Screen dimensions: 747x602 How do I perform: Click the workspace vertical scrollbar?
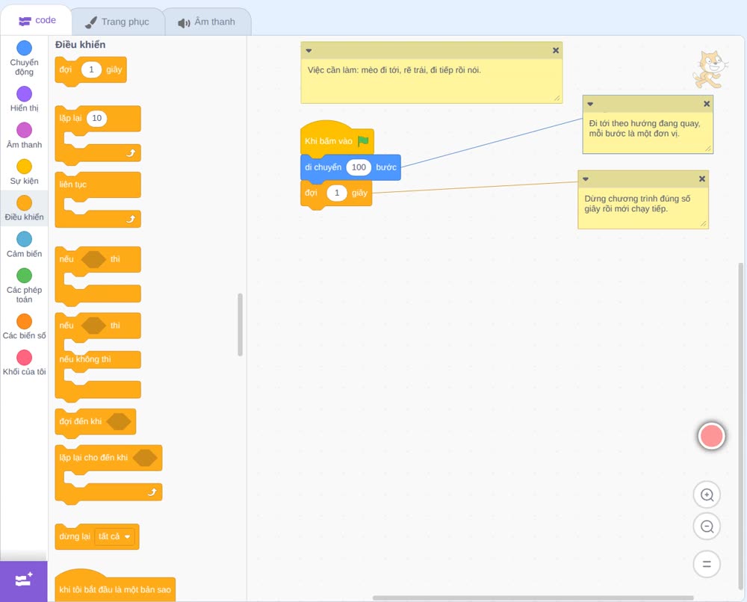(741, 426)
